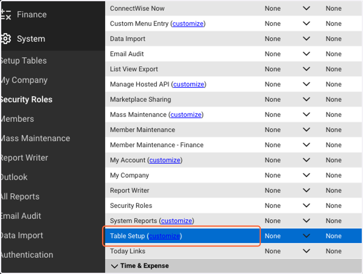The image size is (363, 274).
Task: Open dropdown arrow in Custom Menu Entry row
Action: (306, 24)
